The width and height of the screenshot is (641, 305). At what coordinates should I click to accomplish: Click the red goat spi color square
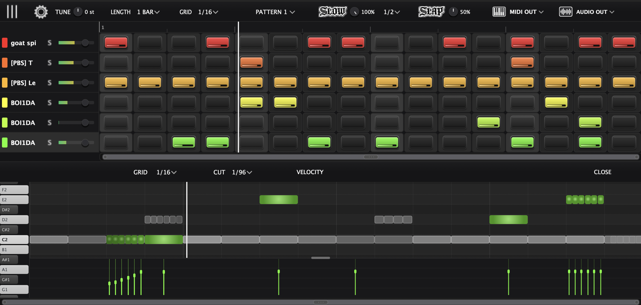[5, 43]
